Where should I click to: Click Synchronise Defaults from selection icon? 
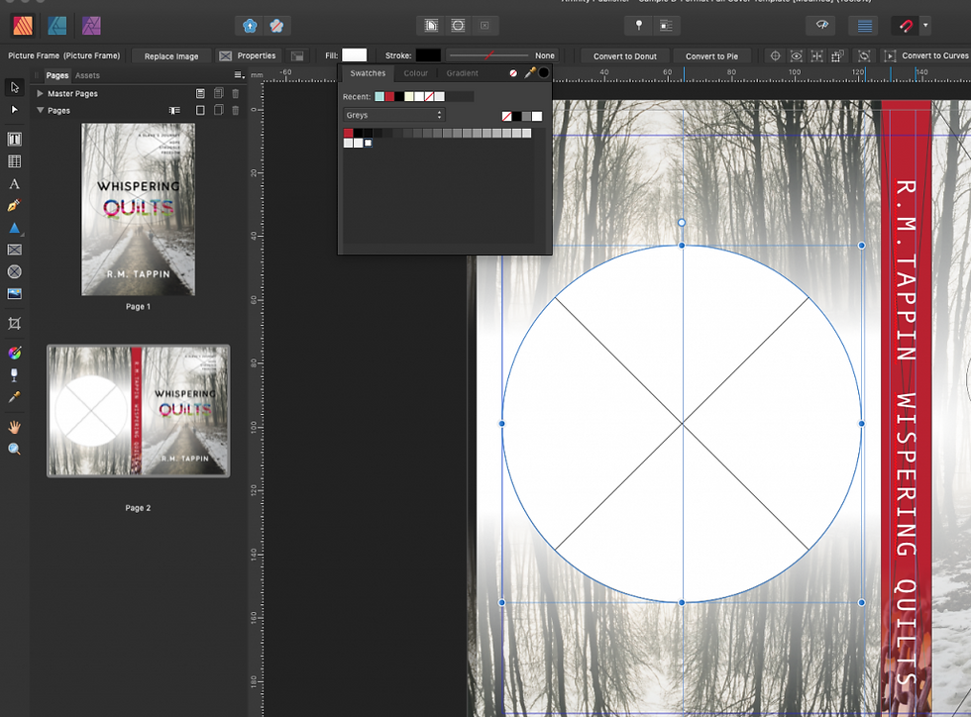pos(250,26)
